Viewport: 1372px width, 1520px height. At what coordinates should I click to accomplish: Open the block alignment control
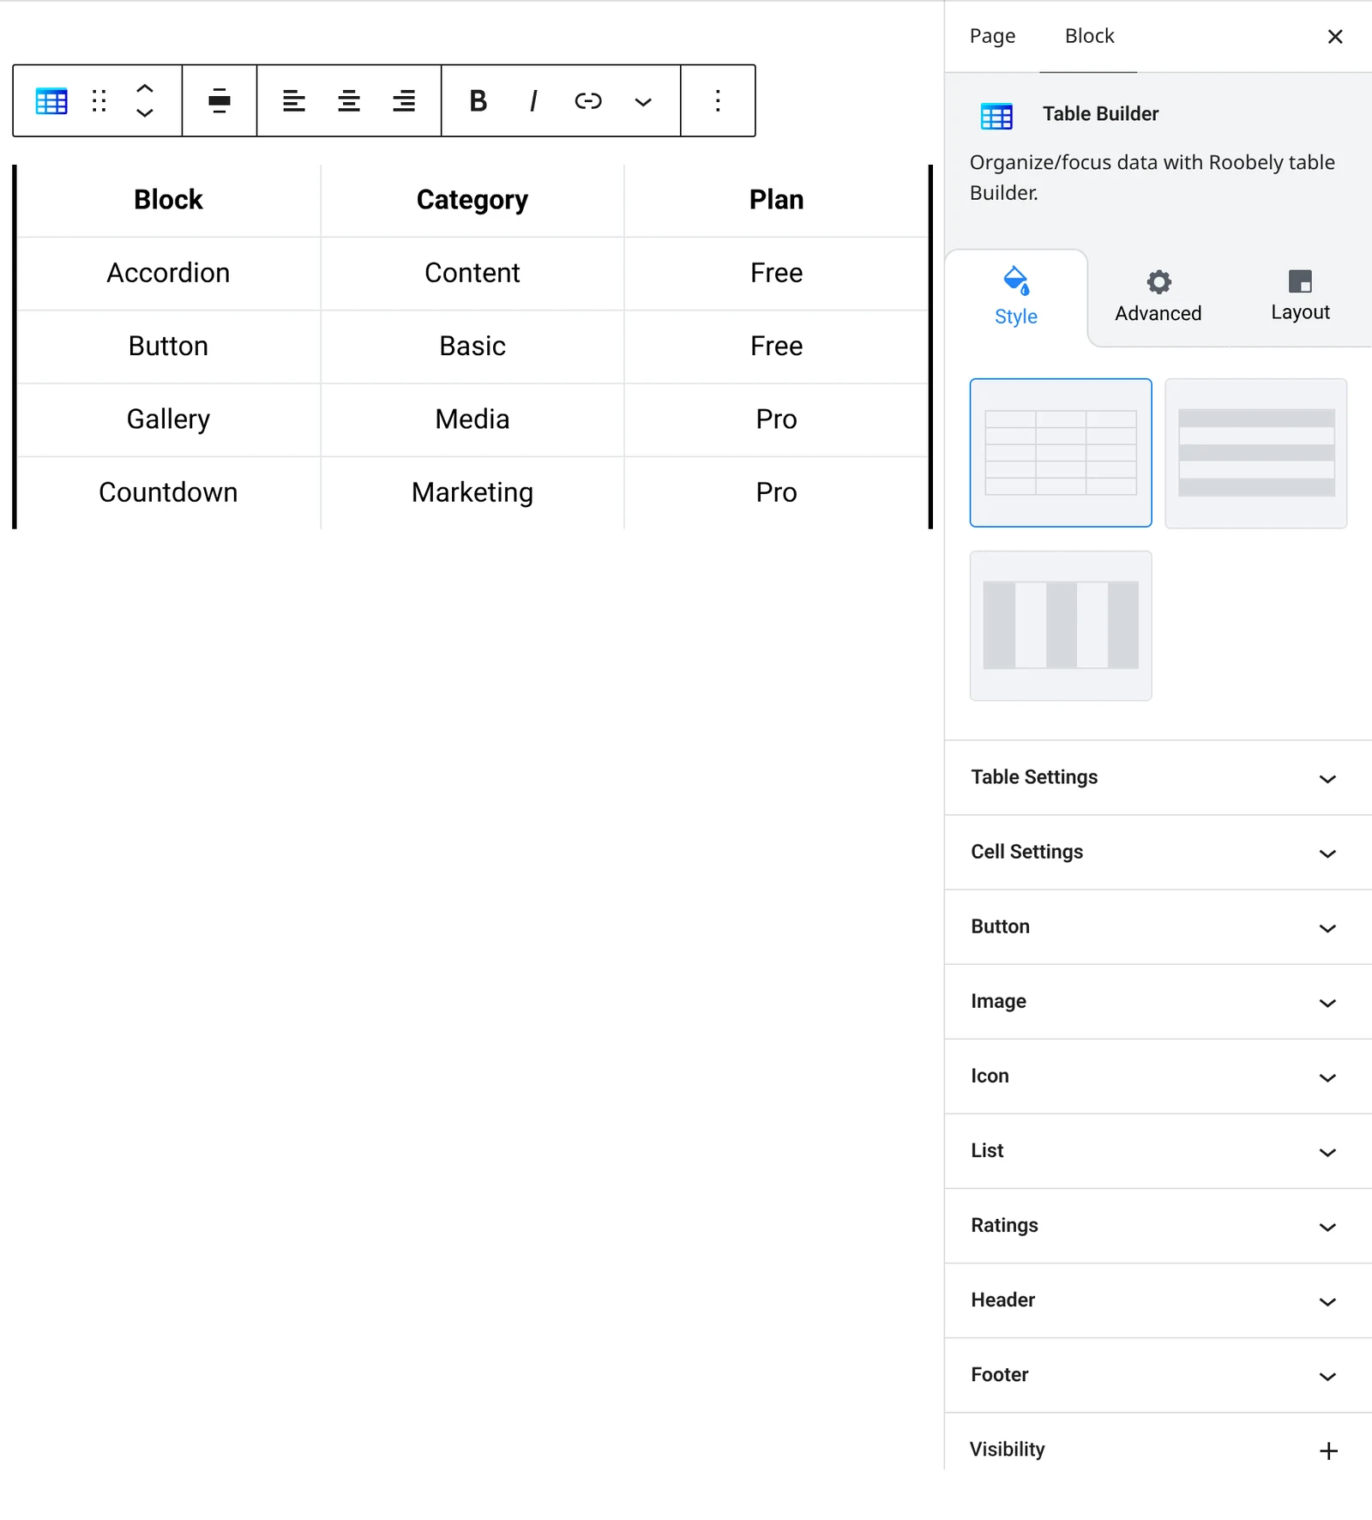pyautogui.click(x=220, y=101)
